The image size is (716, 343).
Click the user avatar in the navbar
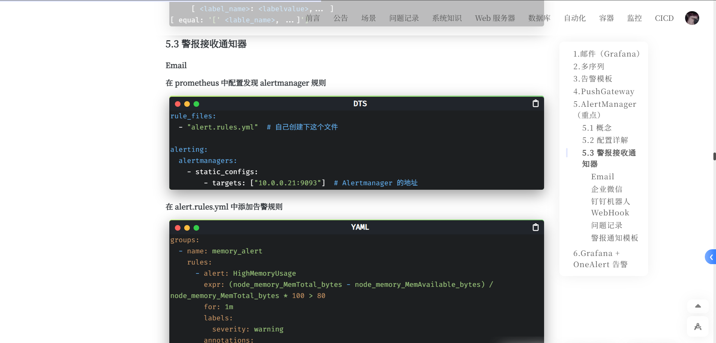click(x=692, y=18)
